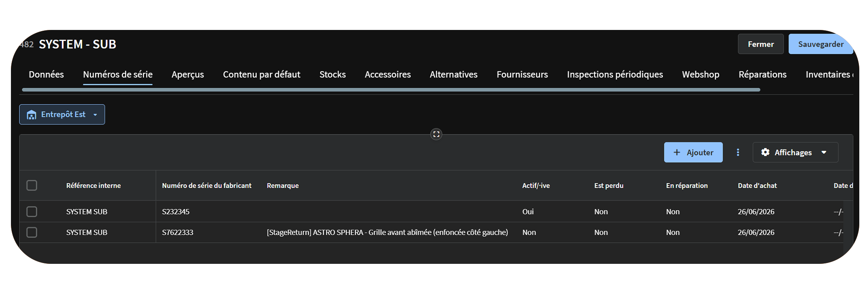867x295 pixels.
Task: Click the horizontal tab scrollbar
Action: (391, 90)
